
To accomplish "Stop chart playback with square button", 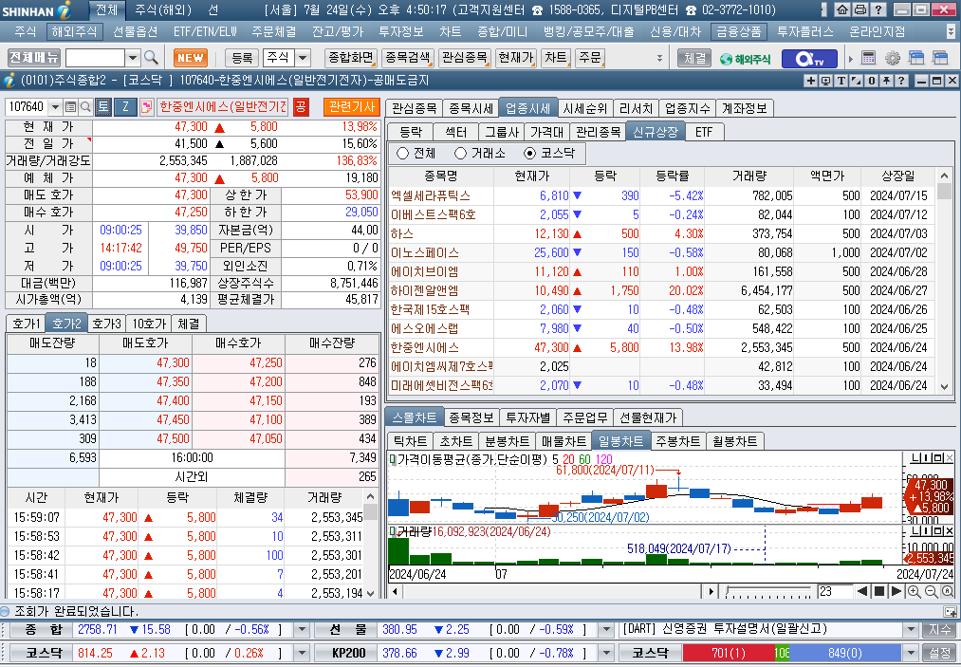I will click(x=878, y=592).
